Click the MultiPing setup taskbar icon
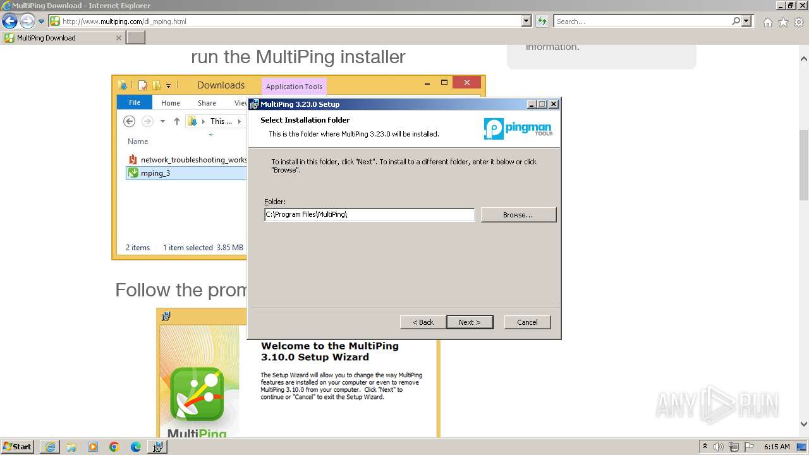The height and width of the screenshot is (455, 809). pos(157,447)
